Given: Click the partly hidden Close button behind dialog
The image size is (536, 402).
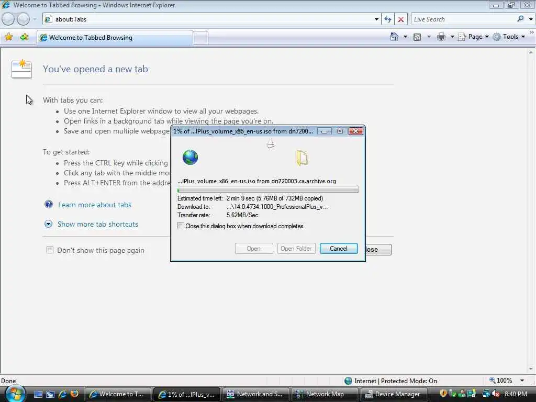Looking at the screenshot, I should pyautogui.click(x=378, y=250).
